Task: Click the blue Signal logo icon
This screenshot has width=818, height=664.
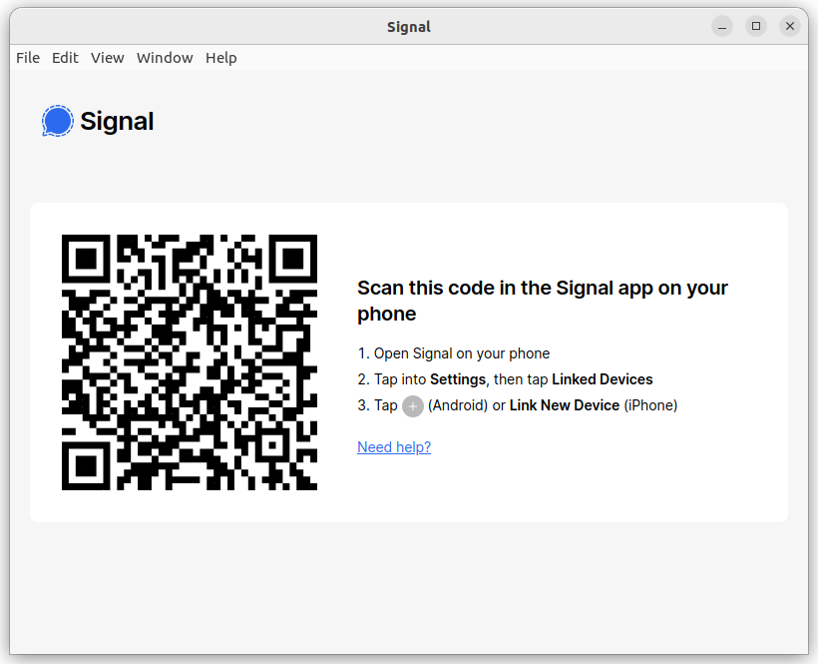Action: (58, 121)
